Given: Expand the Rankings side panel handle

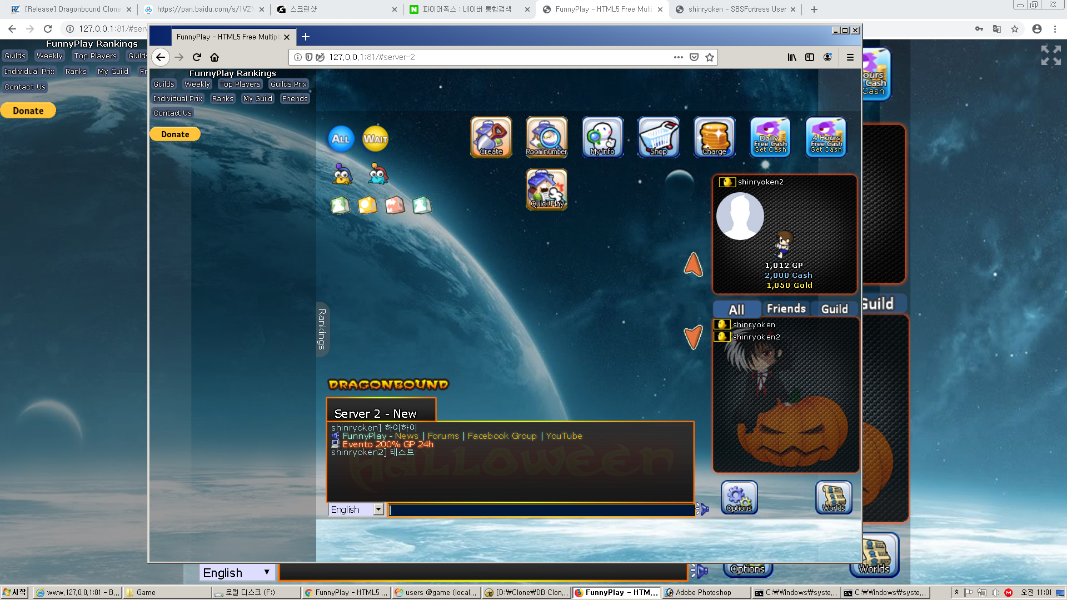Looking at the screenshot, I should click(322, 329).
